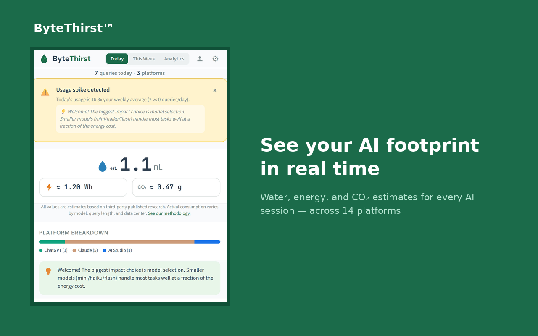Click the green welcome tip card

coord(129,278)
